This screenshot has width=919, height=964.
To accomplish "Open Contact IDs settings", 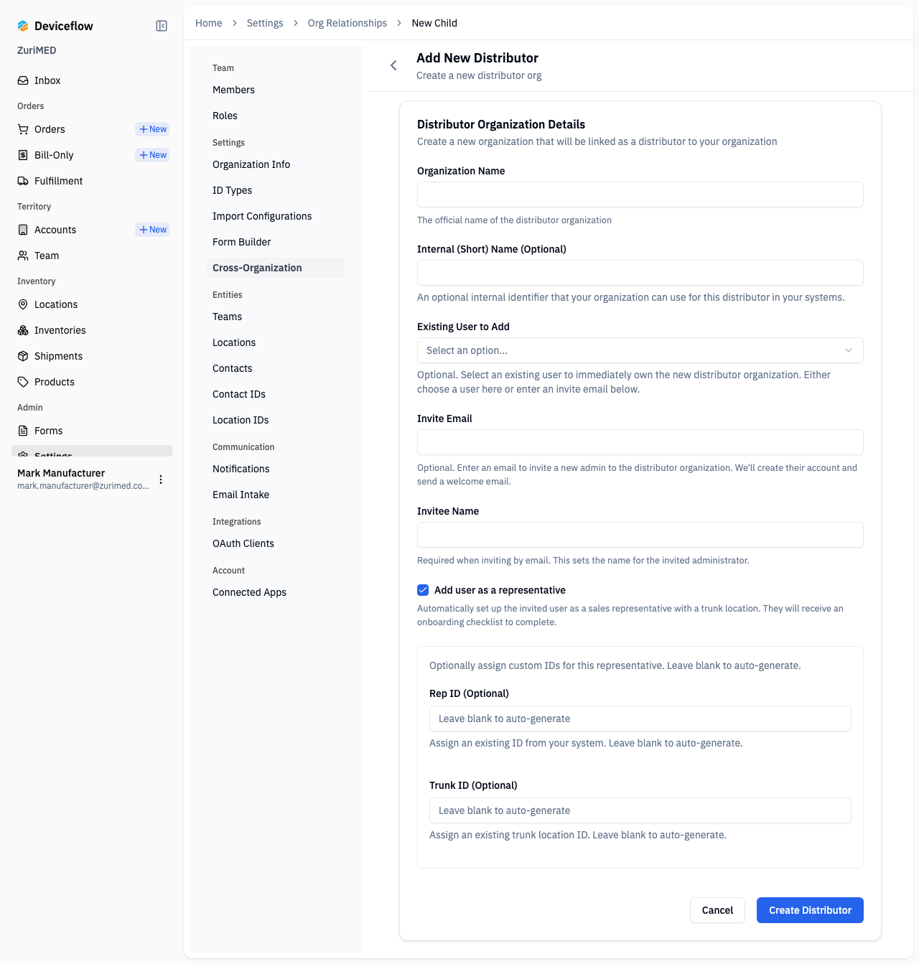I will pos(276,394).
